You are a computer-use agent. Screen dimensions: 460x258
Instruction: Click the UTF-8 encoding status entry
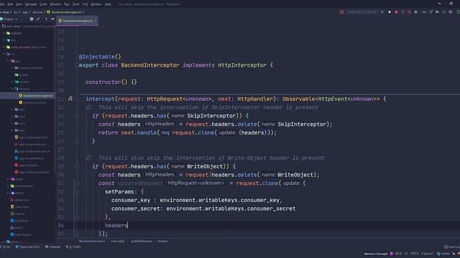point(415,254)
